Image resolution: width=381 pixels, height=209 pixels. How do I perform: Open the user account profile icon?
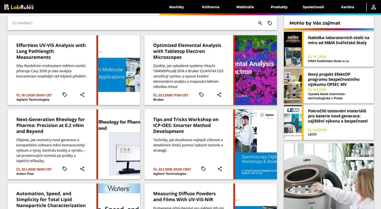[x=373, y=7]
